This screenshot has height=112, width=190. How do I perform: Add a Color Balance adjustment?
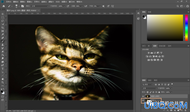[x=150, y=56]
